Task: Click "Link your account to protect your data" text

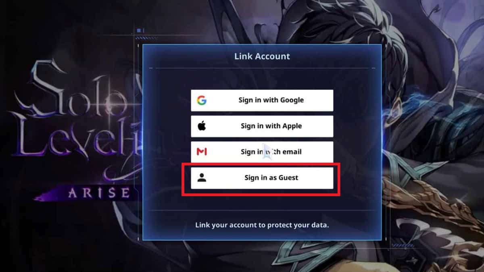Action: (262, 225)
